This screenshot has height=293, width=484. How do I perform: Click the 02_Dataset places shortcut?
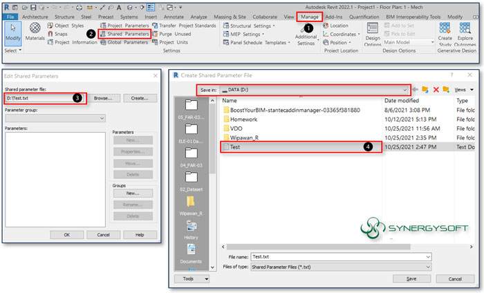pos(191,182)
